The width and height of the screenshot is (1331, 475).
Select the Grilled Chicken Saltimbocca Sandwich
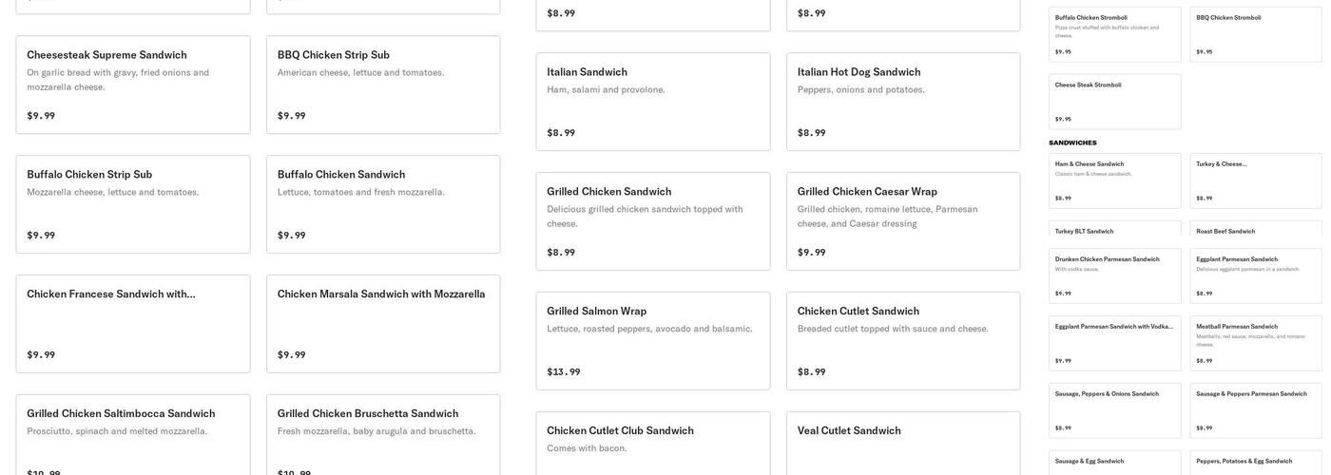tap(133, 433)
